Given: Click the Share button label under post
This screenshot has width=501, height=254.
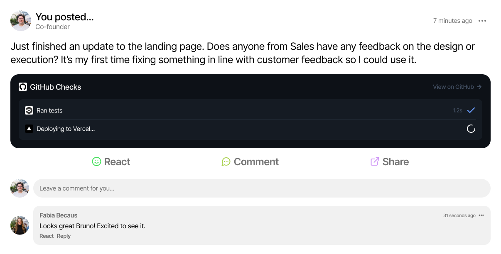Looking at the screenshot, I should click(x=395, y=161).
